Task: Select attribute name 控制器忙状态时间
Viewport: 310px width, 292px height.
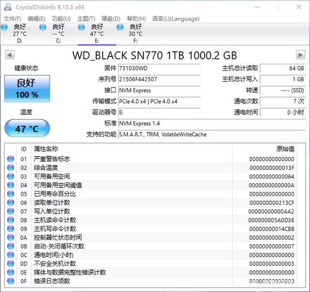Action: [58, 237]
